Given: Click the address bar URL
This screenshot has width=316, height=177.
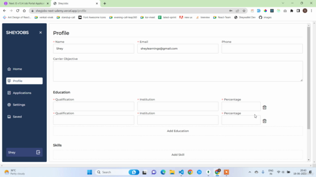Looking at the screenshot, I should click(61, 11).
